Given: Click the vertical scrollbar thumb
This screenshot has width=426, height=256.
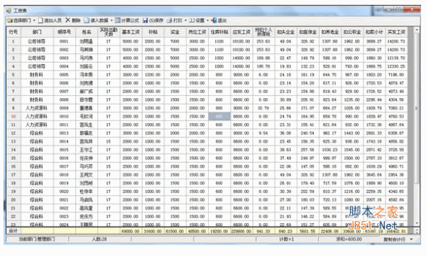Looking at the screenshot, I should point(417,108).
